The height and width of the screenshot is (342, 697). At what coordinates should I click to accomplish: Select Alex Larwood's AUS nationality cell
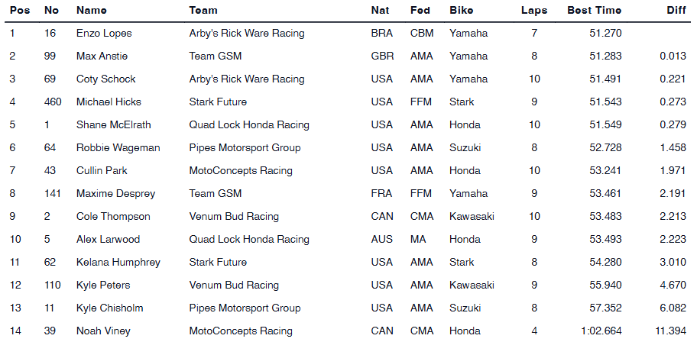click(381, 240)
